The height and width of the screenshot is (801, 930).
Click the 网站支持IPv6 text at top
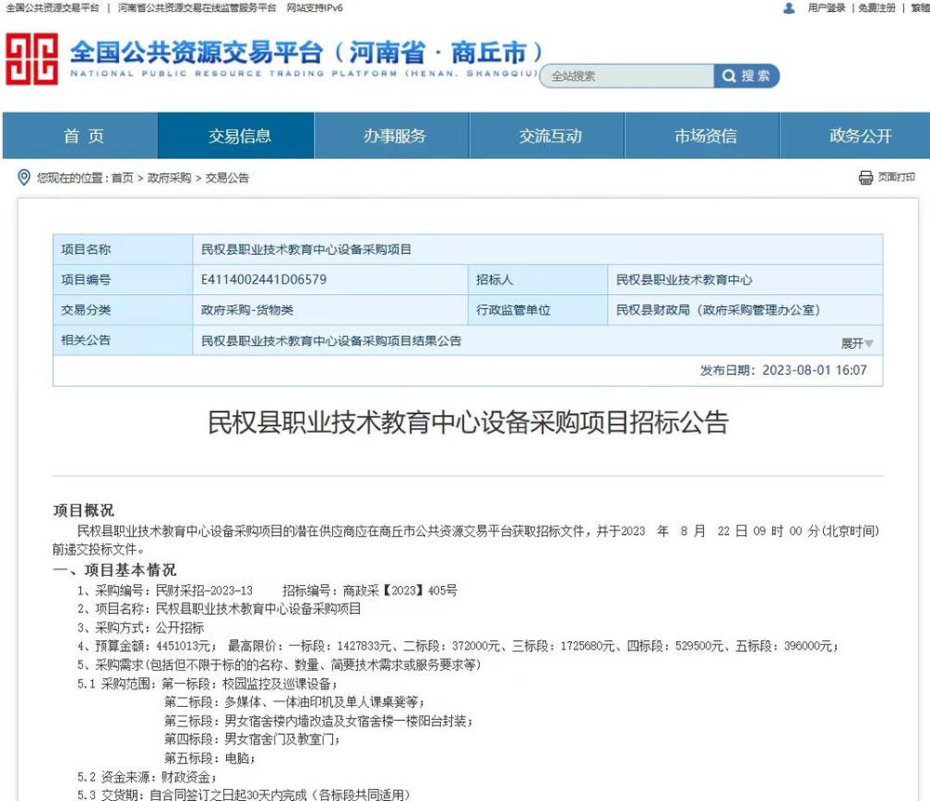coord(314,7)
